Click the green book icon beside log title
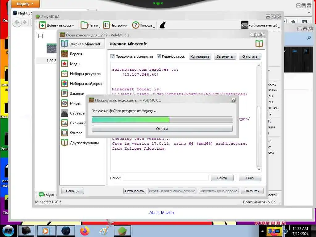316x237 pixels. pos(259,44)
